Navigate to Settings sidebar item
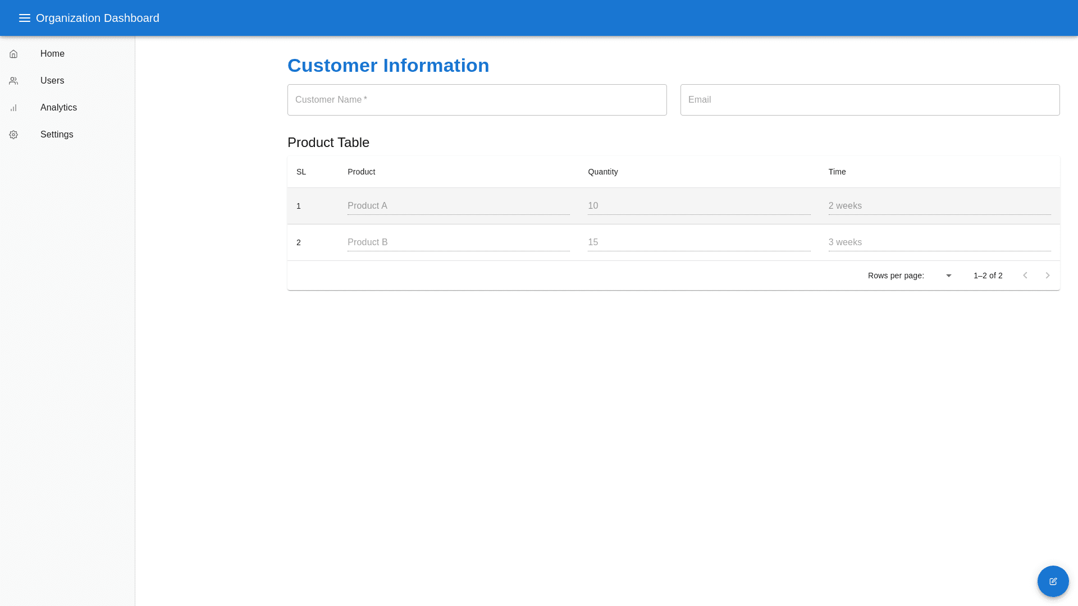Image resolution: width=1078 pixels, height=606 pixels. pyautogui.click(x=57, y=135)
